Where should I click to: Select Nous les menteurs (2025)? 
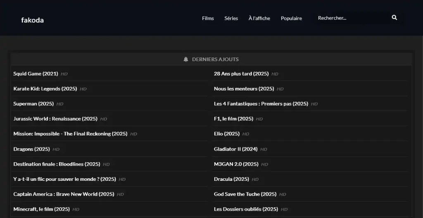pos(244,89)
